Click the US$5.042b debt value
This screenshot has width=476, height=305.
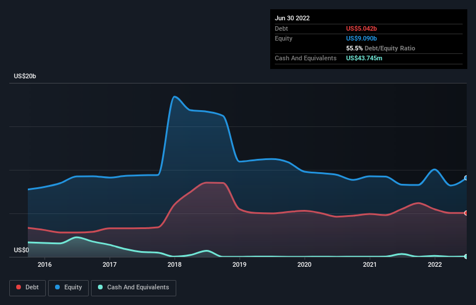[361, 28]
